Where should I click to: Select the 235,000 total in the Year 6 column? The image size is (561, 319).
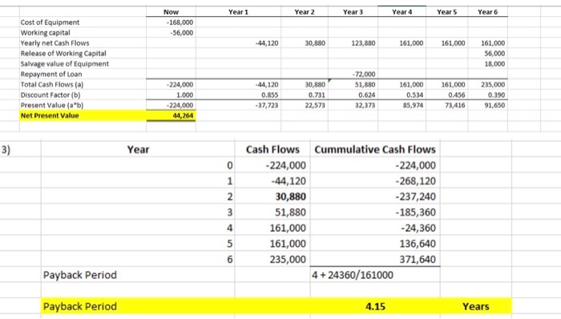coord(493,84)
